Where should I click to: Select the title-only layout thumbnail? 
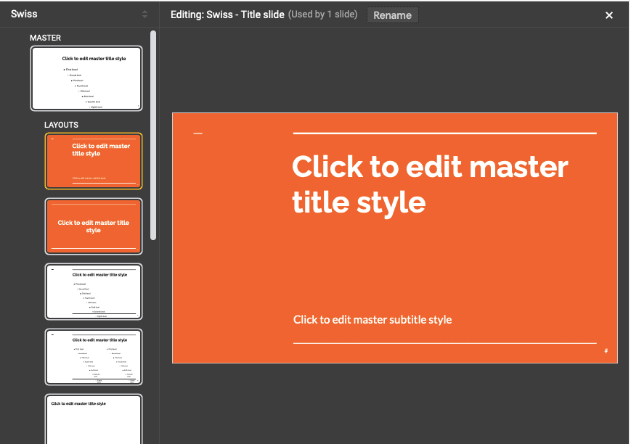coord(94,419)
